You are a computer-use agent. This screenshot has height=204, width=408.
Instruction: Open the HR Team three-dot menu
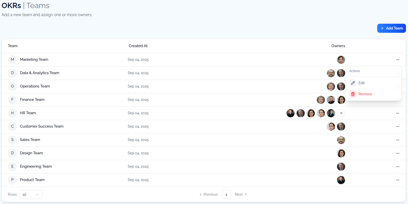click(397, 113)
